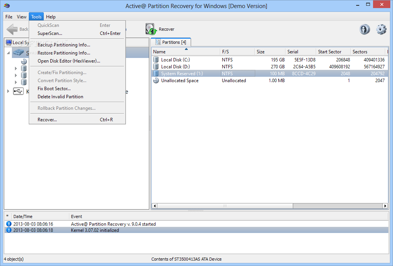Switch to the Partitions [4] tab

click(x=171, y=42)
